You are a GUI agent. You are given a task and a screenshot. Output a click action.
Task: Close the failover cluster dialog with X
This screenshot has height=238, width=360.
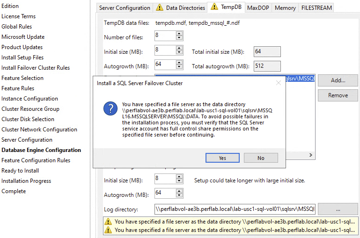pos(279,83)
